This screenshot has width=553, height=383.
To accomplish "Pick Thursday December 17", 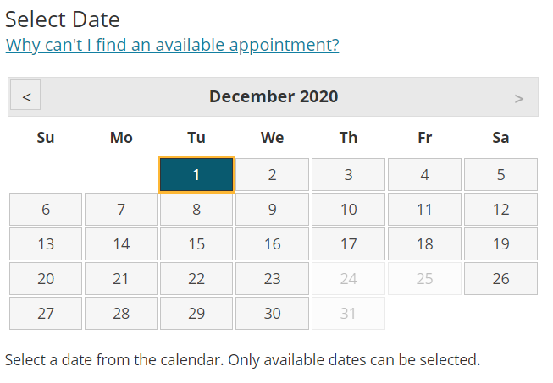I will tap(348, 244).
